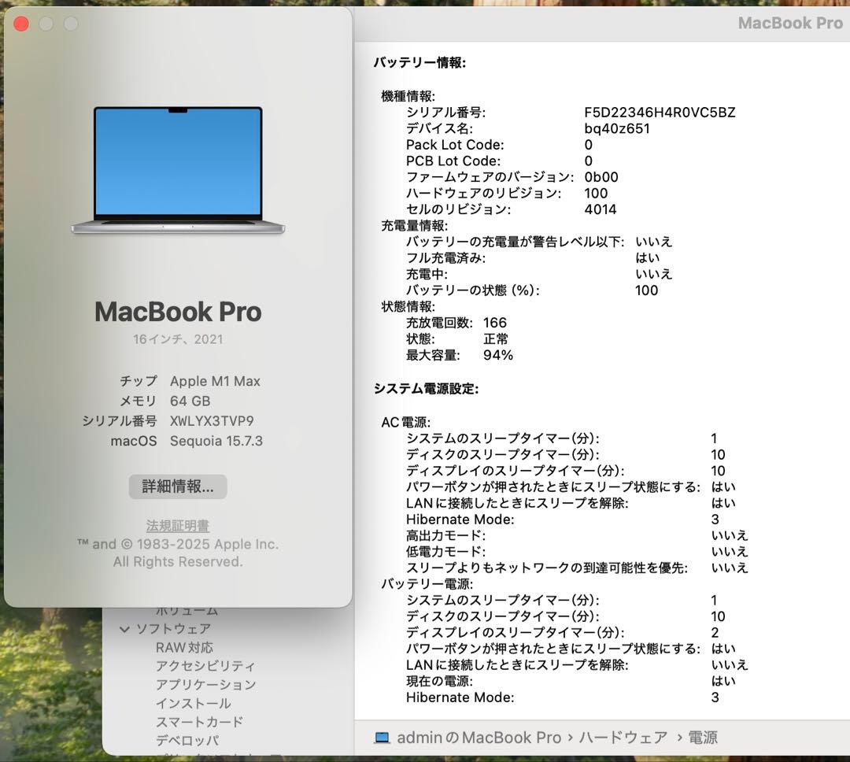Select デベロッパ in the sidebar
Viewport: 850px width, 762px height.
(x=187, y=740)
